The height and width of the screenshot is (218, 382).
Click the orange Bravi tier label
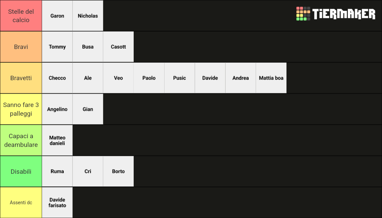pos(21,47)
